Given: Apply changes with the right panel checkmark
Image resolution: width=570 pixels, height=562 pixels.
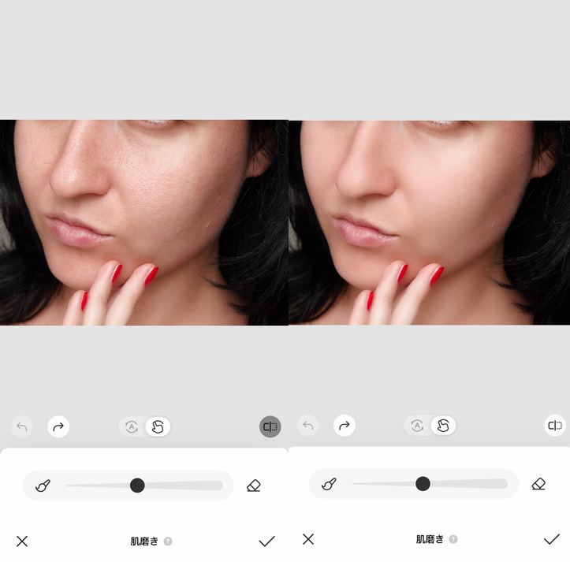Looking at the screenshot, I should (x=551, y=539).
